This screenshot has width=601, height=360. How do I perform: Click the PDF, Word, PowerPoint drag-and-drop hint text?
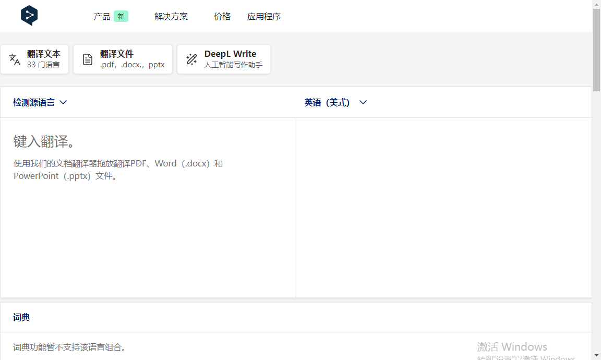pos(118,170)
